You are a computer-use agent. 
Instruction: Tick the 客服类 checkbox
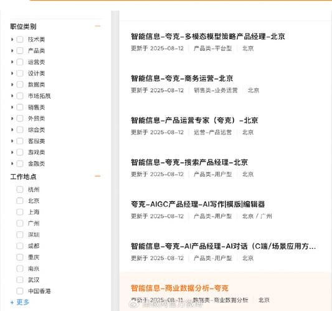pos(20,141)
